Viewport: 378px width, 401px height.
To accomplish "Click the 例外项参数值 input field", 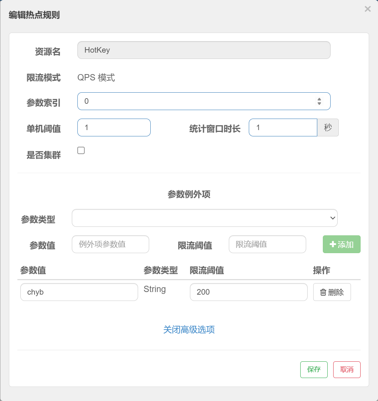I will (110, 244).
